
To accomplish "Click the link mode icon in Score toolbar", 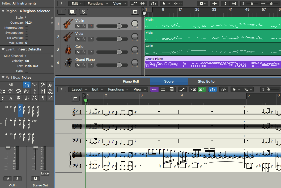I will [x=224, y=89].
